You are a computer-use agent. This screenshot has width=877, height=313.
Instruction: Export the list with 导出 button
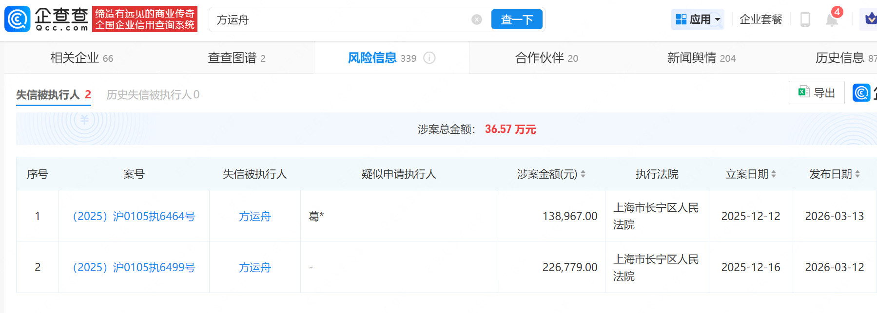click(817, 92)
